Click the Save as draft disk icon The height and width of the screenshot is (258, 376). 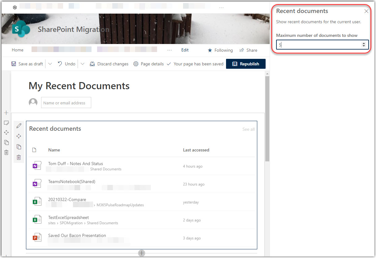pyautogui.click(x=14, y=64)
